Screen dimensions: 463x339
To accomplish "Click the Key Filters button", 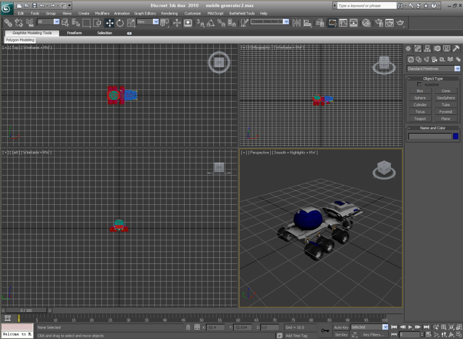I will coord(373,335).
